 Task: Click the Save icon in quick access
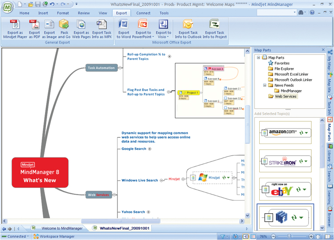[38, 4]
